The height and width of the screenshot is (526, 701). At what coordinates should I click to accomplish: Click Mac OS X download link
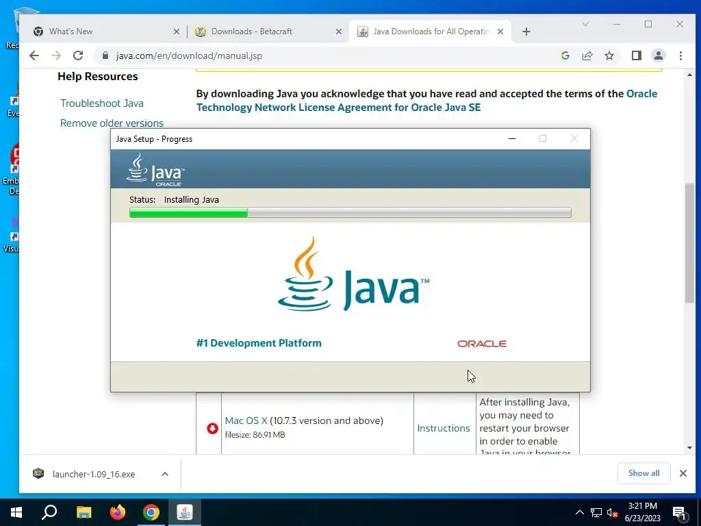click(246, 421)
